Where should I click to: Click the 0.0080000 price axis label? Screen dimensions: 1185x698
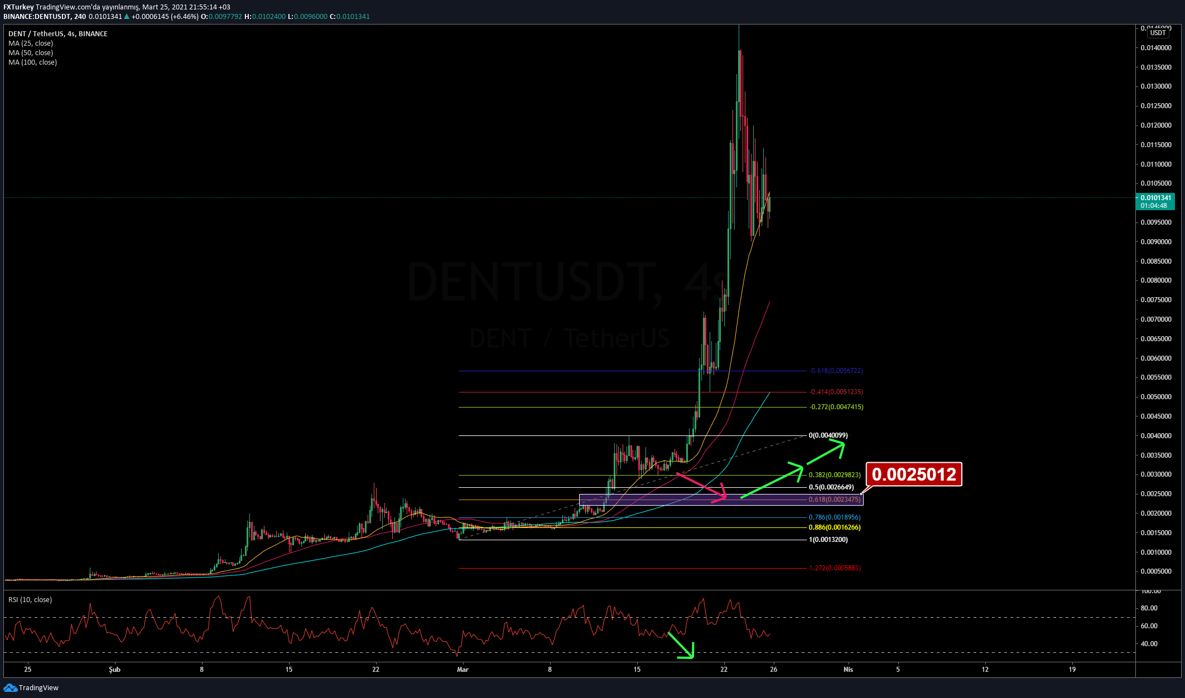1156,280
